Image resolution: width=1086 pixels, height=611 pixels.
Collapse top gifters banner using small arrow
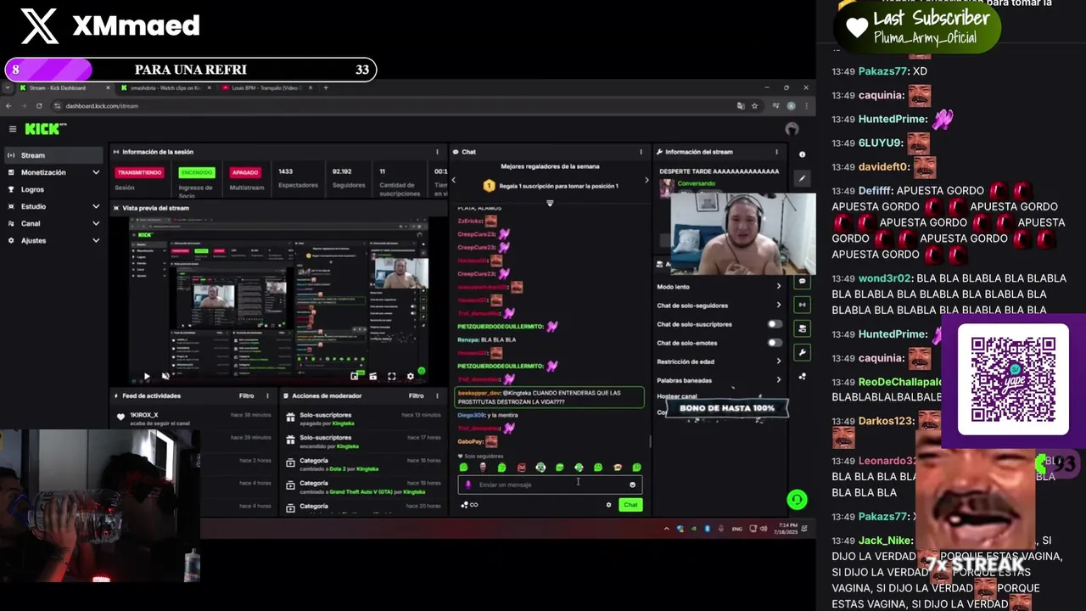coord(550,203)
